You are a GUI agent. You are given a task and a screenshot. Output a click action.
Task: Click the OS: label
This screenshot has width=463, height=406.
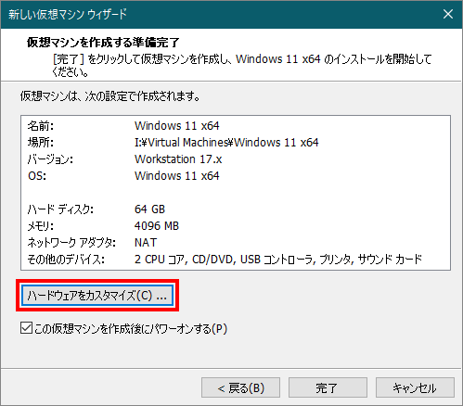click(x=37, y=176)
